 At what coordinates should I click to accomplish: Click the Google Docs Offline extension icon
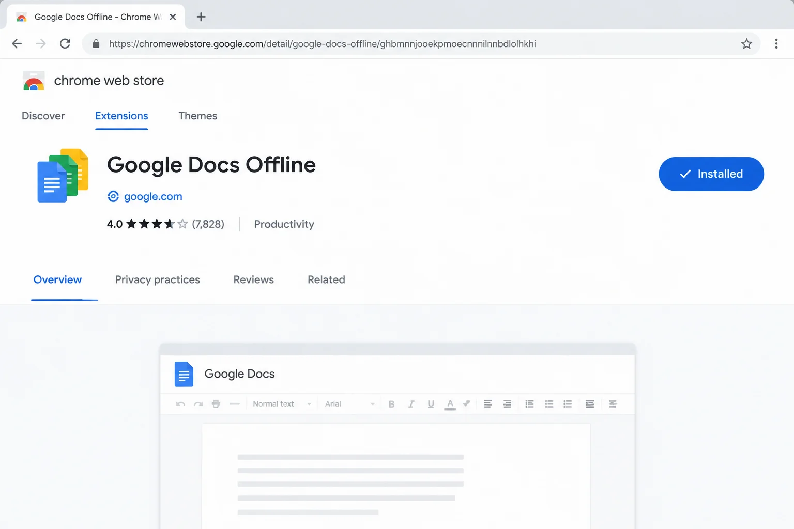click(63, 176)
